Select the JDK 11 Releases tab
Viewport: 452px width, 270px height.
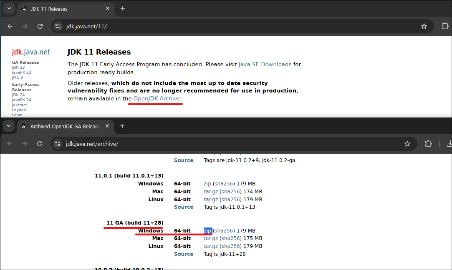tap(66, 9)
